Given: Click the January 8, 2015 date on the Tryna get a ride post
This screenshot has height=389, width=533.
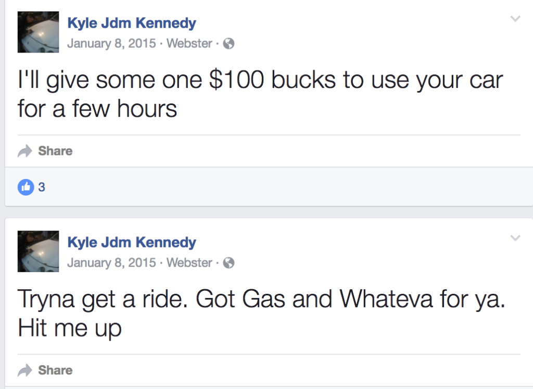Looking at the screenshot, I should tap(111, 263).
